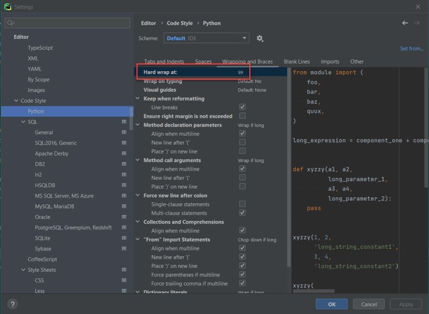Click the Set from... link
429x314 pixels.
click(x=412, y=48)
